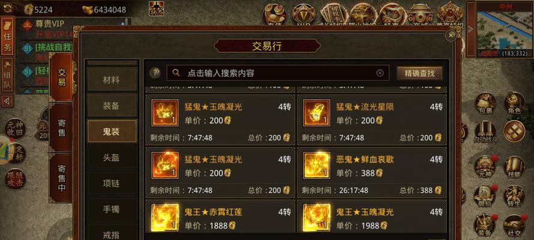Open the 社交 social icon

coord(514,226)
